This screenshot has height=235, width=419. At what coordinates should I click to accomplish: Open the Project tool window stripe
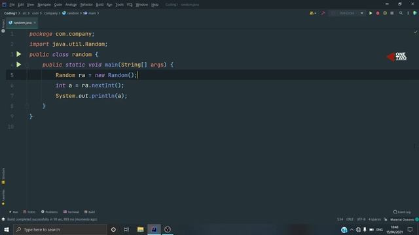click(3, 26)
